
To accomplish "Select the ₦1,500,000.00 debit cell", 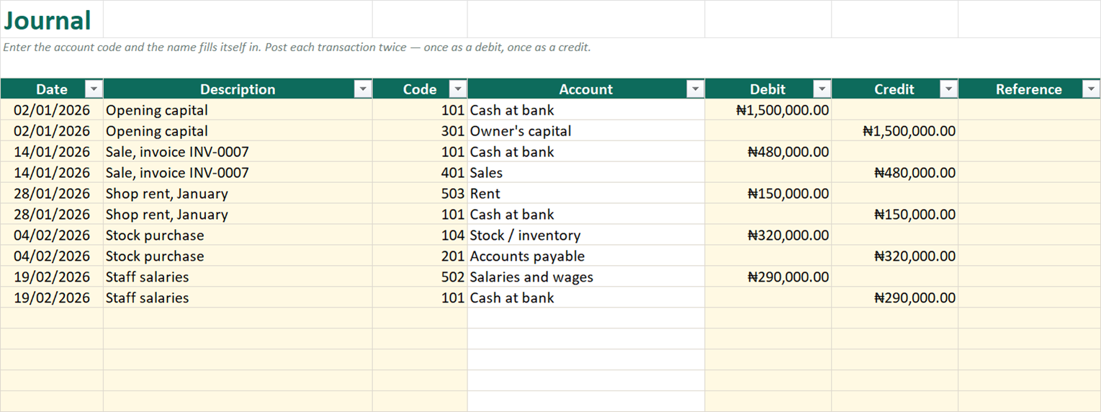I will click(768, 110).
